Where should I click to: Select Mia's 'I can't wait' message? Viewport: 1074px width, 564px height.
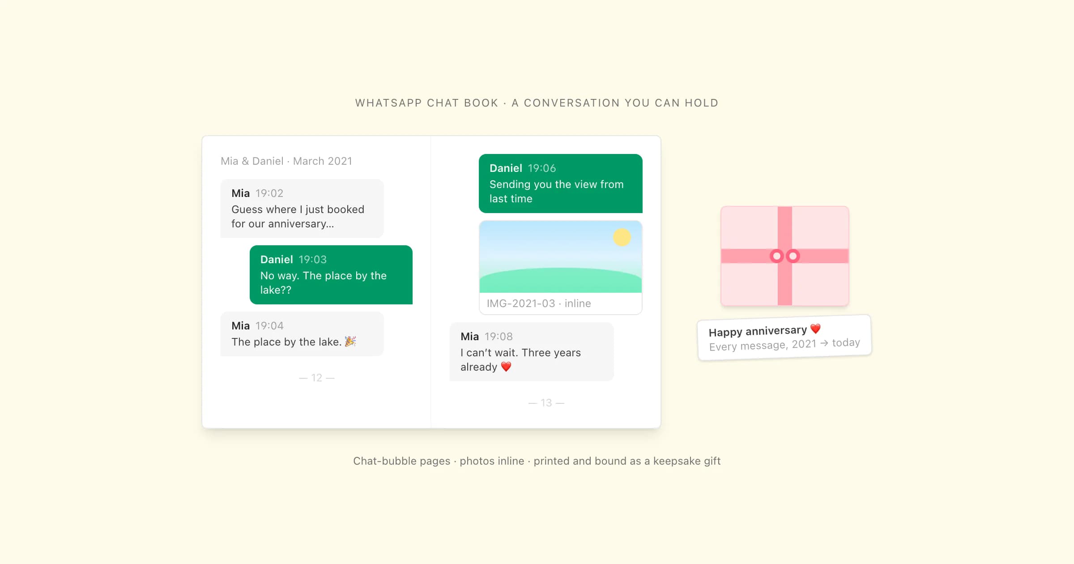pyautogui.click(x=532, y=352)
